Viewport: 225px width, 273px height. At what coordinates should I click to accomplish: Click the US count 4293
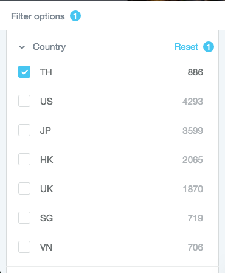click(x=193, y=102)
